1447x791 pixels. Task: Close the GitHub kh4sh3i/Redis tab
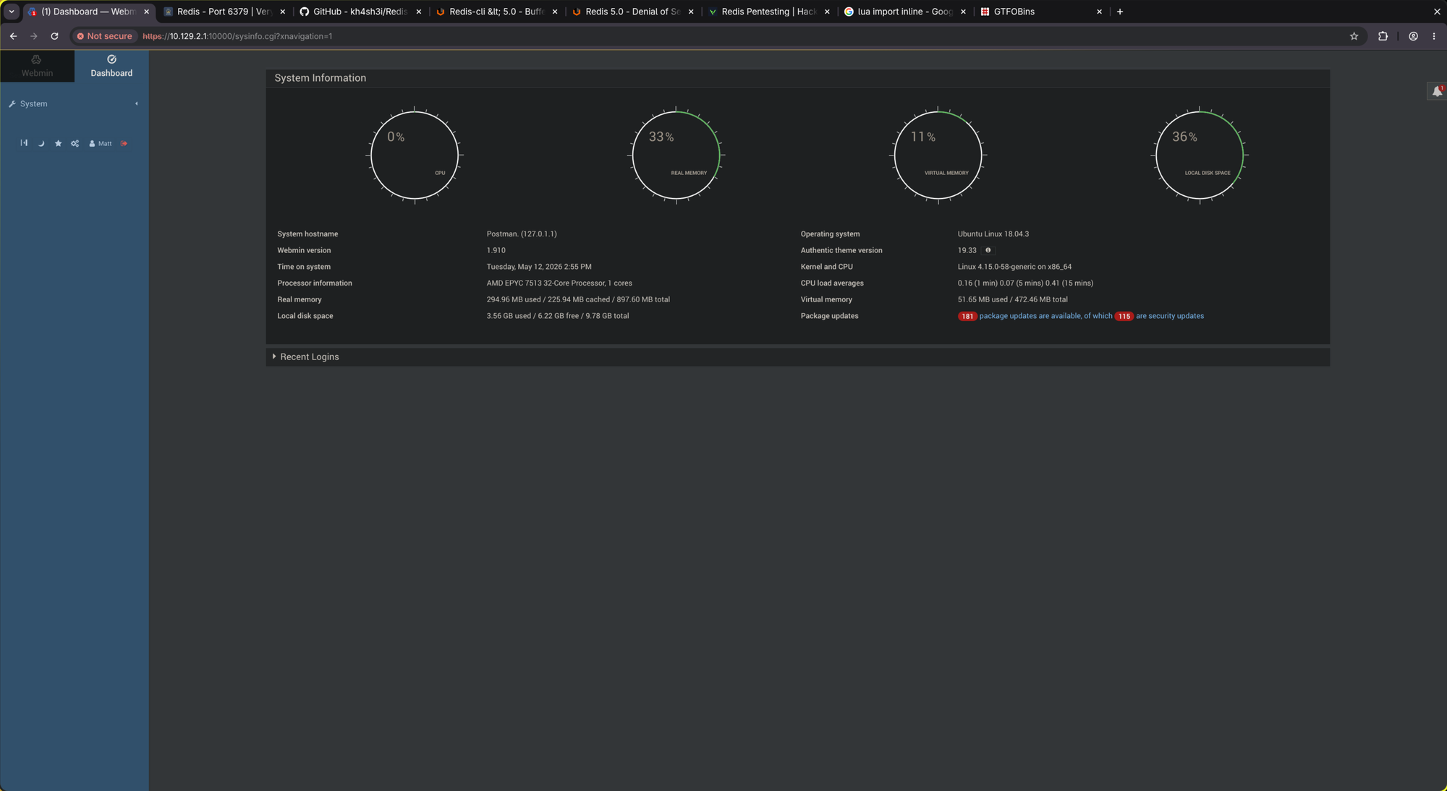419,12
